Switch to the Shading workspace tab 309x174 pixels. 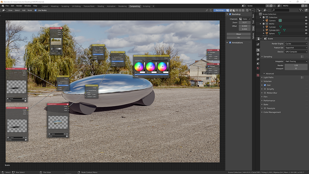(x=101, y=6)
